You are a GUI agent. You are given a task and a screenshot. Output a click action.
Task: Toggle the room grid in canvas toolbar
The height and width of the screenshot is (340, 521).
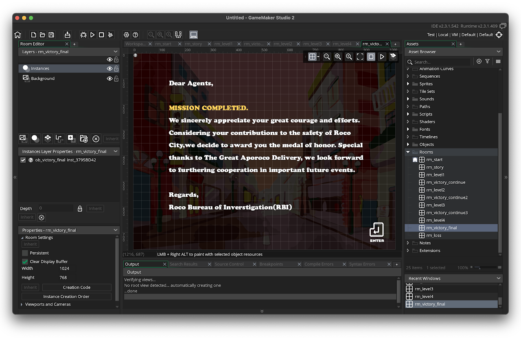point(312,57)
